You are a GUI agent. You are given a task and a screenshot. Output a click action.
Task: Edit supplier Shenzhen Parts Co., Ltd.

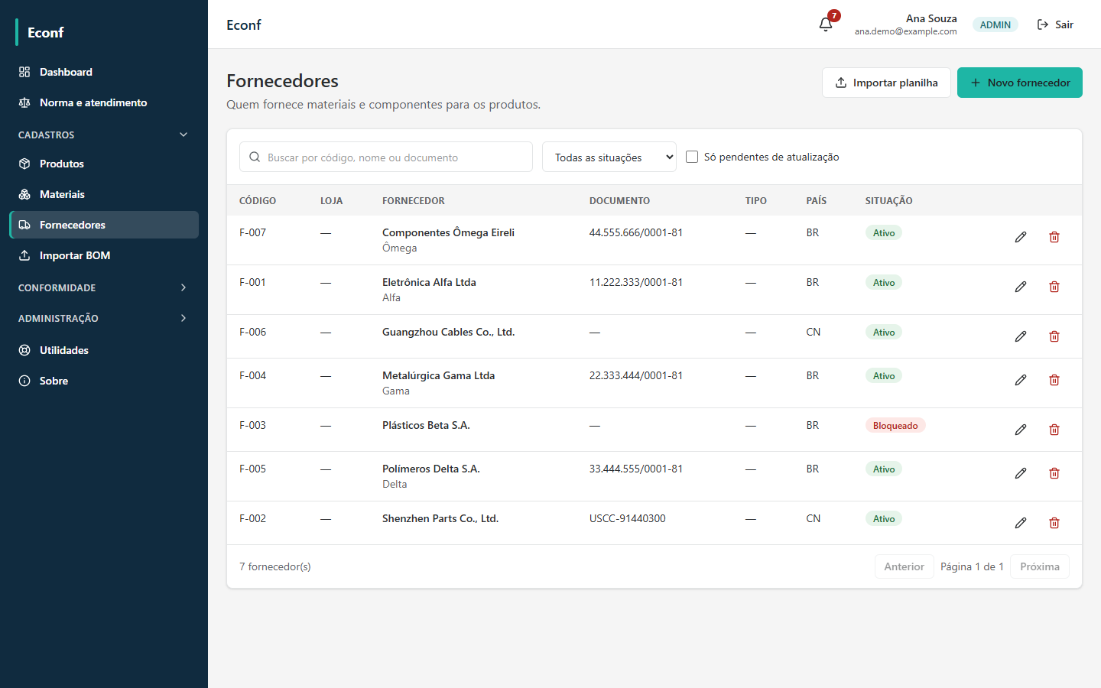point(1021,523)
